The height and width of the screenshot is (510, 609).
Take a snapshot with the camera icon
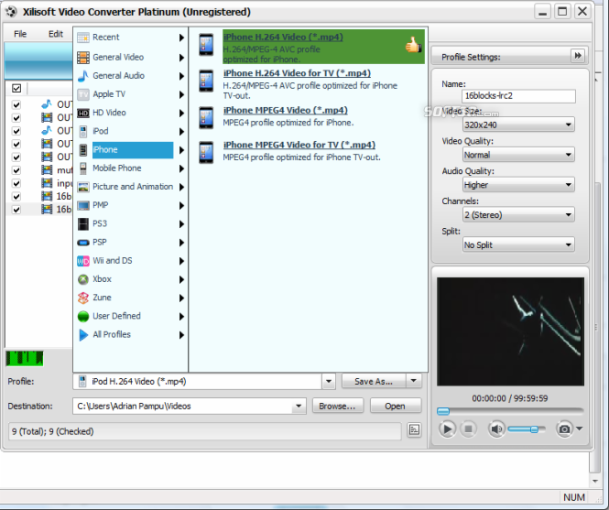click(x=564, y=429)
